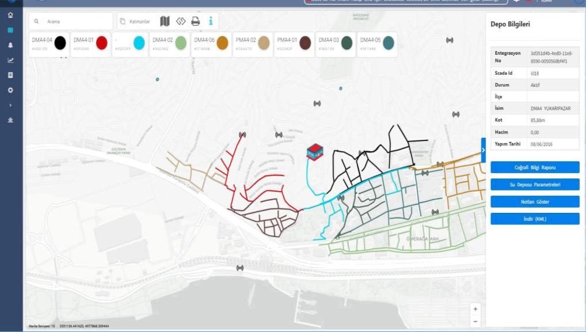Click sensor icon near bottom railway
The height and width of the screenshot is (332, 586).
(240, 268)
